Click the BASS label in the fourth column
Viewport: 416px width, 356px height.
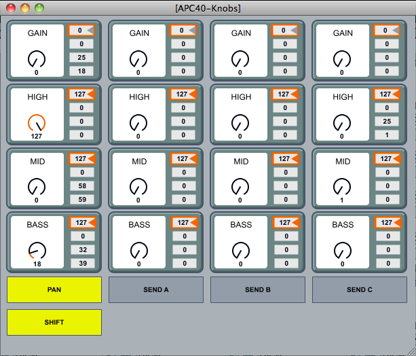click(x=343, y=225)
